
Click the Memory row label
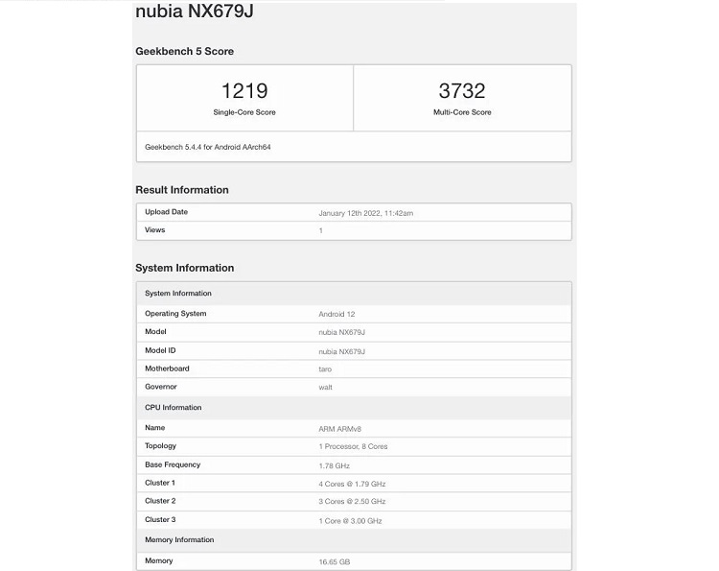[158, 560]
